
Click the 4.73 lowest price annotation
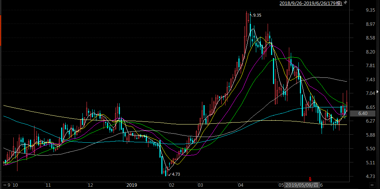175,174
